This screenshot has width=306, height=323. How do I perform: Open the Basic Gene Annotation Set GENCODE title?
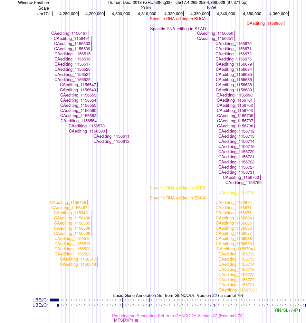(x=178, y=296)
